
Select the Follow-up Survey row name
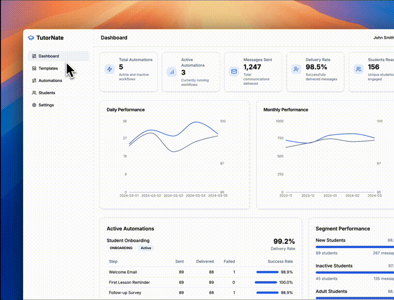click(125, 293)
